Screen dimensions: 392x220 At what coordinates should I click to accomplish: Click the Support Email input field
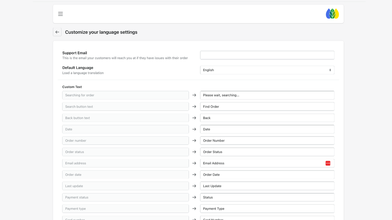(x=267, y=55)
